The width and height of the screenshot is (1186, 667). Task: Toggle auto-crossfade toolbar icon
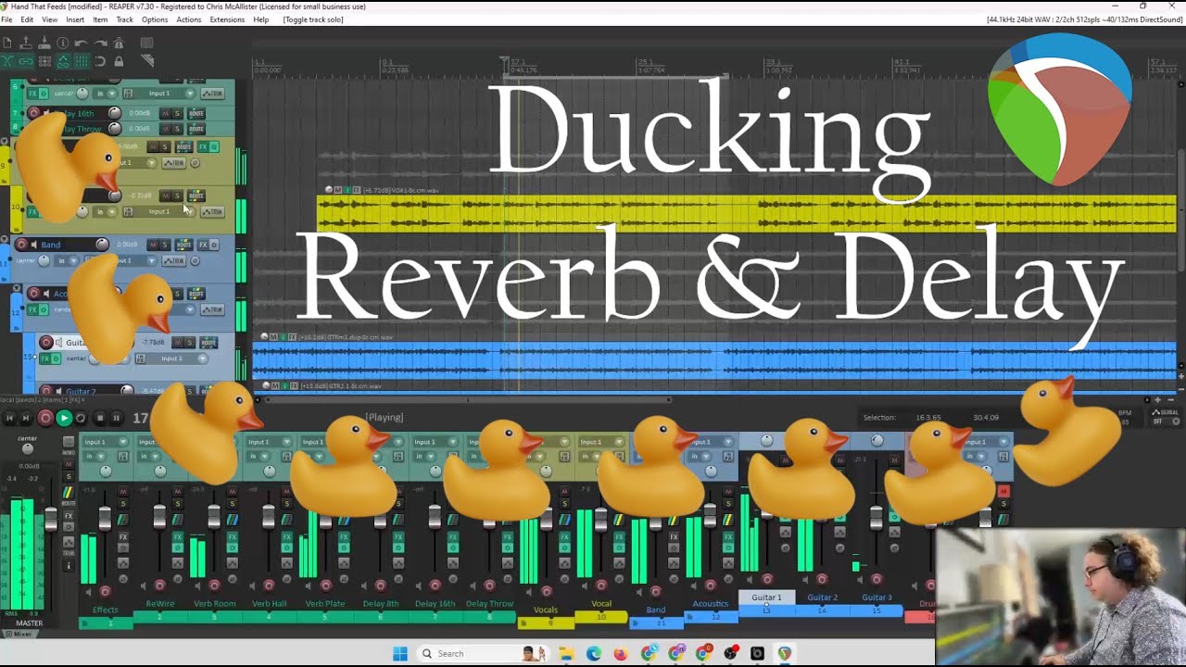[7, 61]
